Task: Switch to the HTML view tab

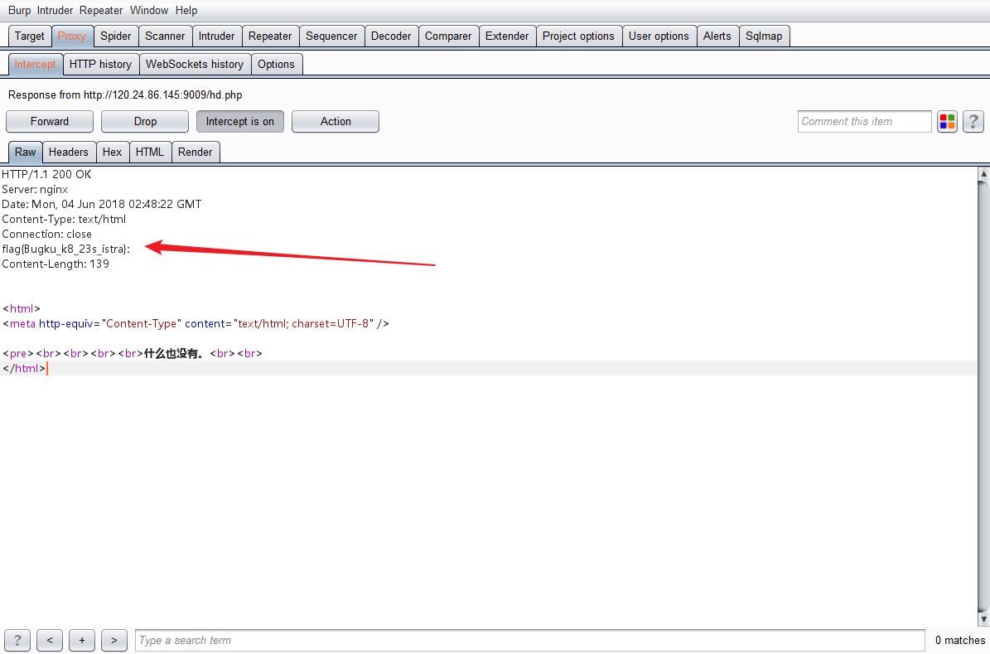Action: click(x=150, y=152)
